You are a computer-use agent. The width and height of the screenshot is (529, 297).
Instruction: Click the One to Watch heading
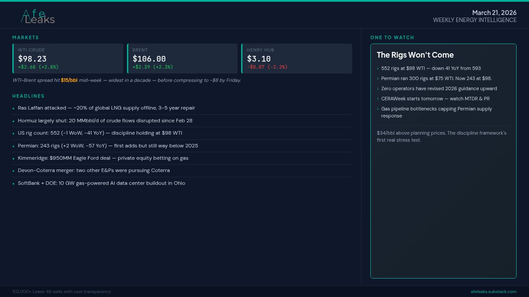coord(392,38)
